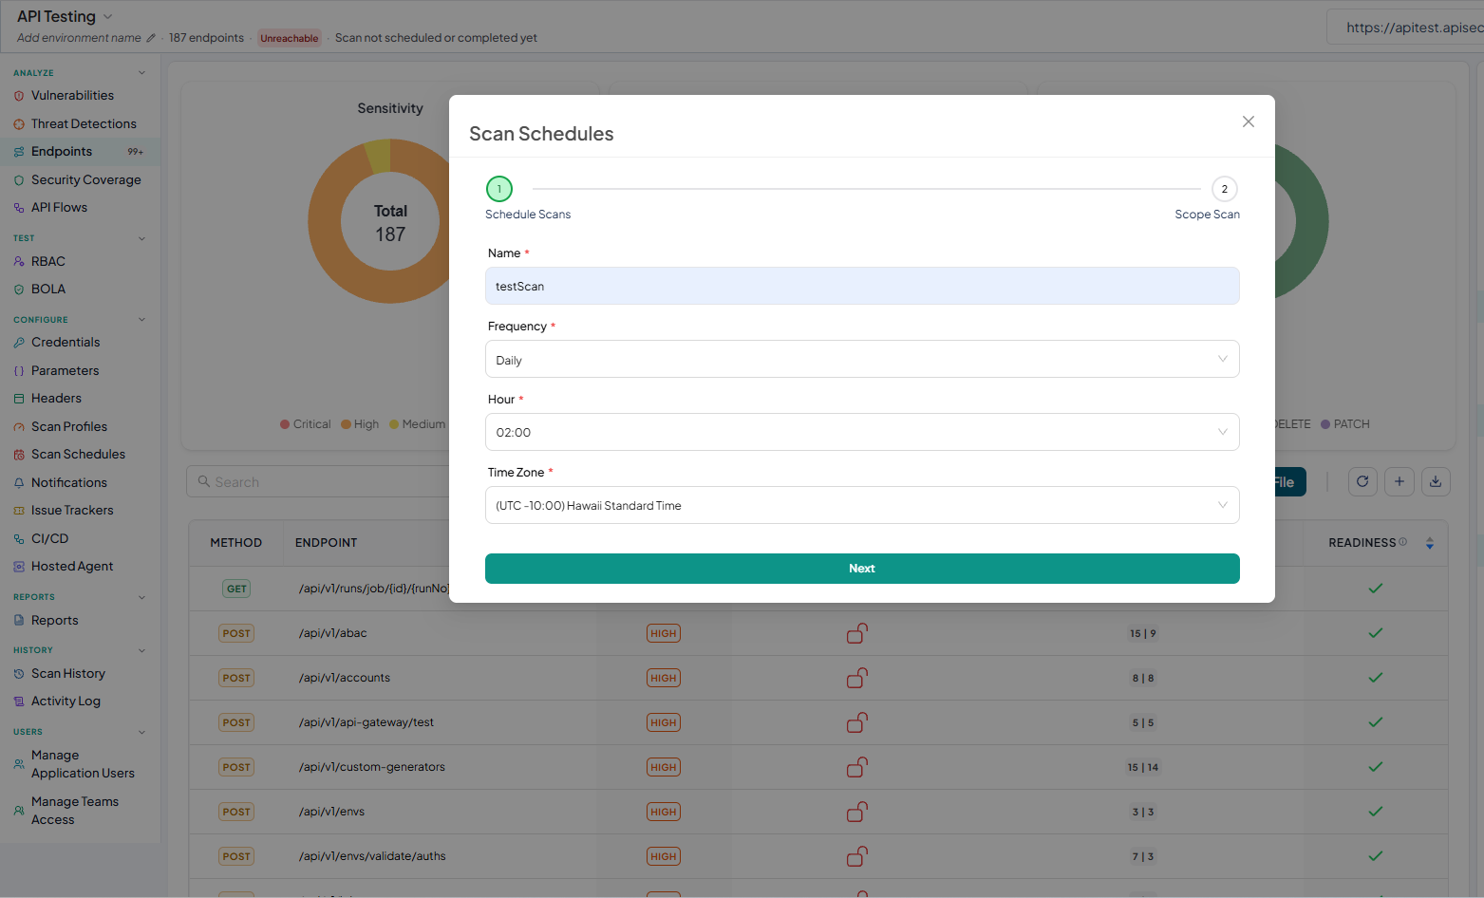Open the Scan Profiles page
Image resolution: width=1484 pixels, height=898 pixels.
point(69,427)
